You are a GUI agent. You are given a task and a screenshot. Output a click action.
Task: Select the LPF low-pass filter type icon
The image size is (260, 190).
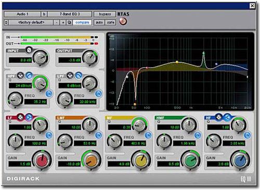(x=79, y=76)
